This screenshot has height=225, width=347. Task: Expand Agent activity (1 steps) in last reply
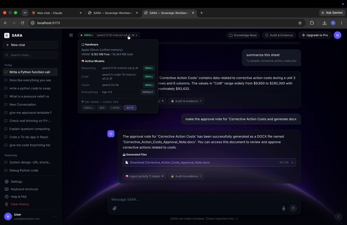144,176
